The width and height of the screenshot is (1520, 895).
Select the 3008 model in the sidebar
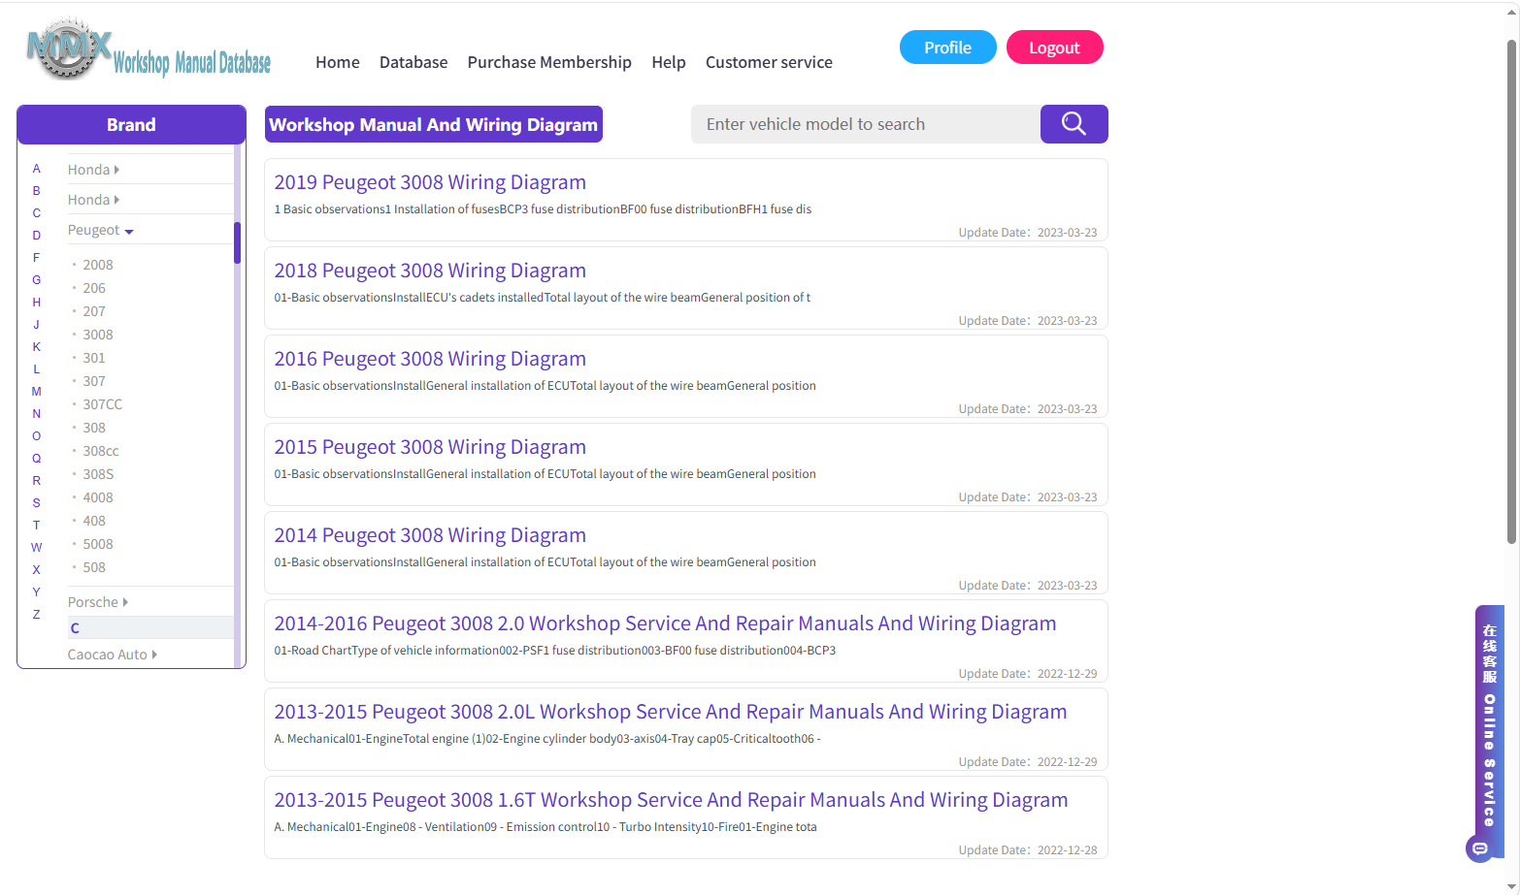click(x=98, y=335)
